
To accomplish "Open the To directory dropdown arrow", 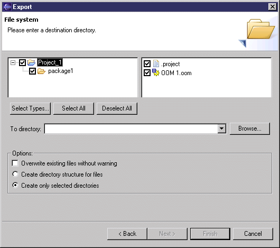I will [221, 128].
